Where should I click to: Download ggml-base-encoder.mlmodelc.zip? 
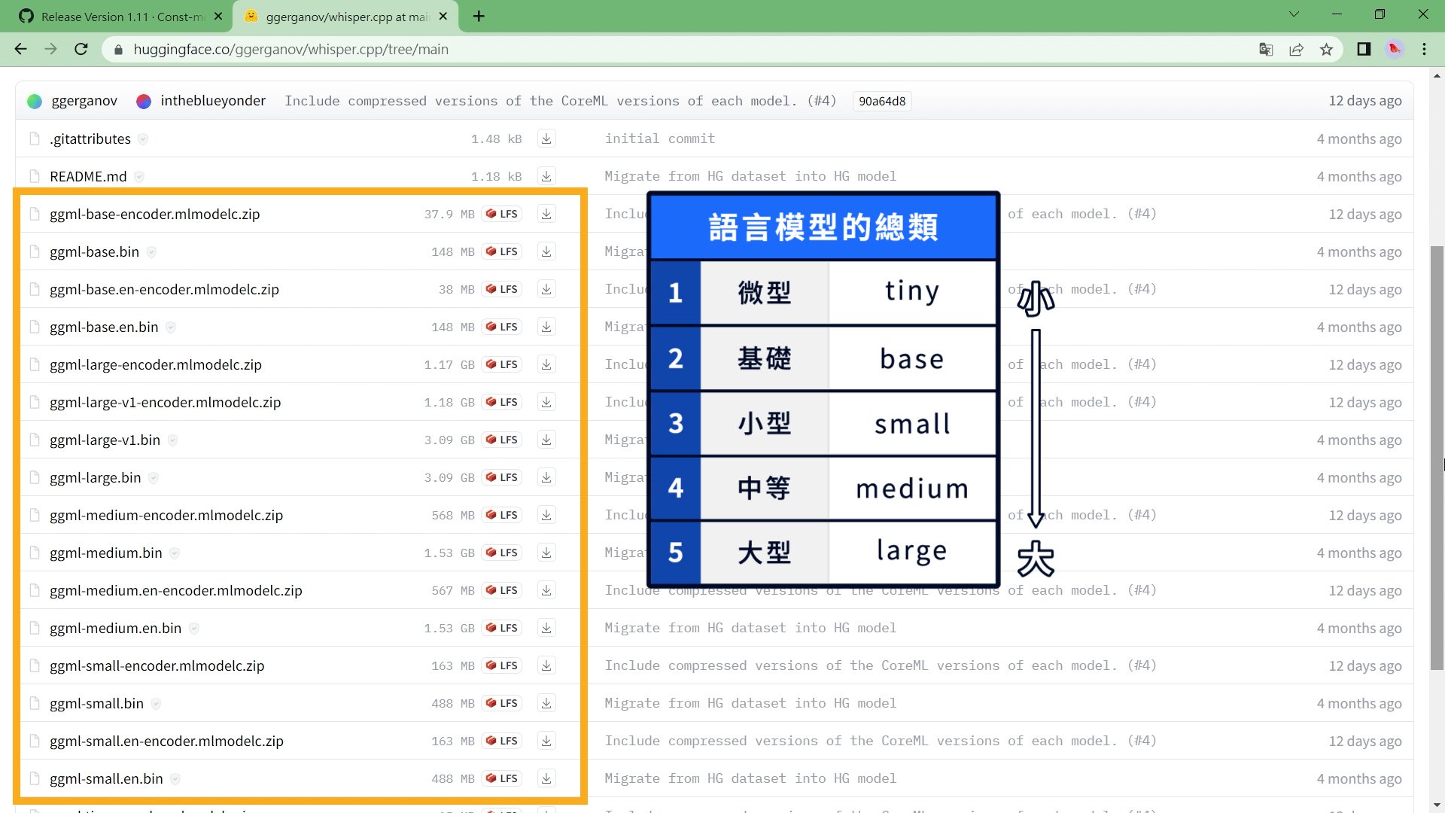point(546,214)
